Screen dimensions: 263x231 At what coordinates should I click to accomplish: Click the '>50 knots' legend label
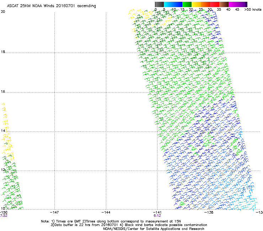pos(253,10)
